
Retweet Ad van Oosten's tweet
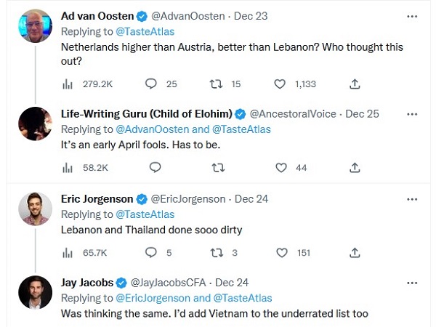pos(216,84)
